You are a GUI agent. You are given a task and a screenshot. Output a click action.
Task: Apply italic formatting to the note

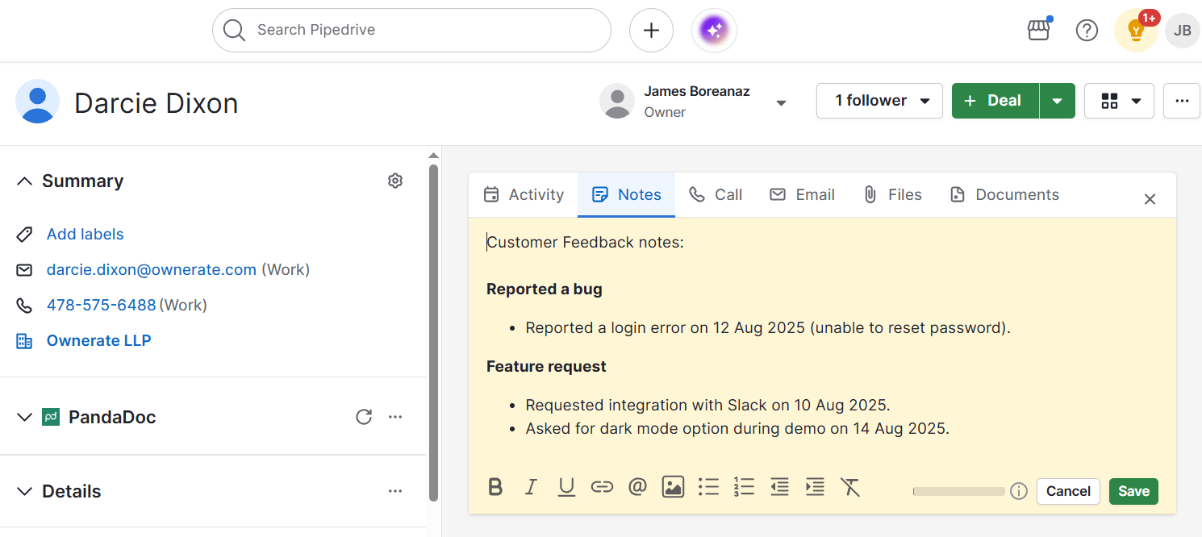click(x=531, y=486)
